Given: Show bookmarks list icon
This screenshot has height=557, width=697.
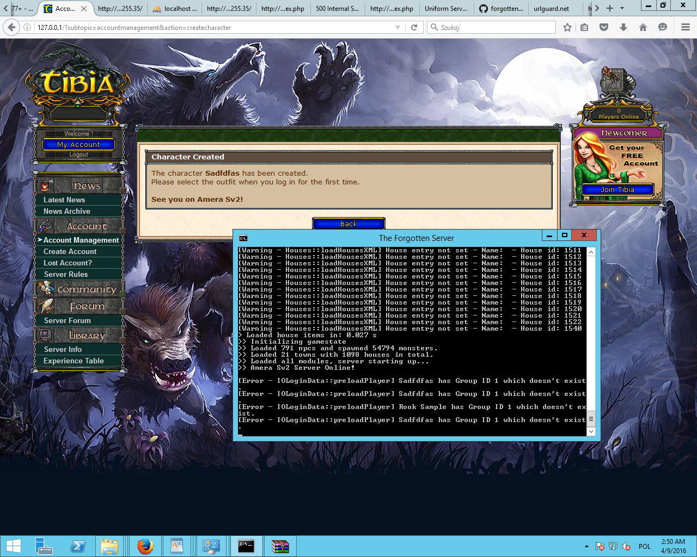Looking at the screenshot, I should pyautogui.click(x=584, y=27).
